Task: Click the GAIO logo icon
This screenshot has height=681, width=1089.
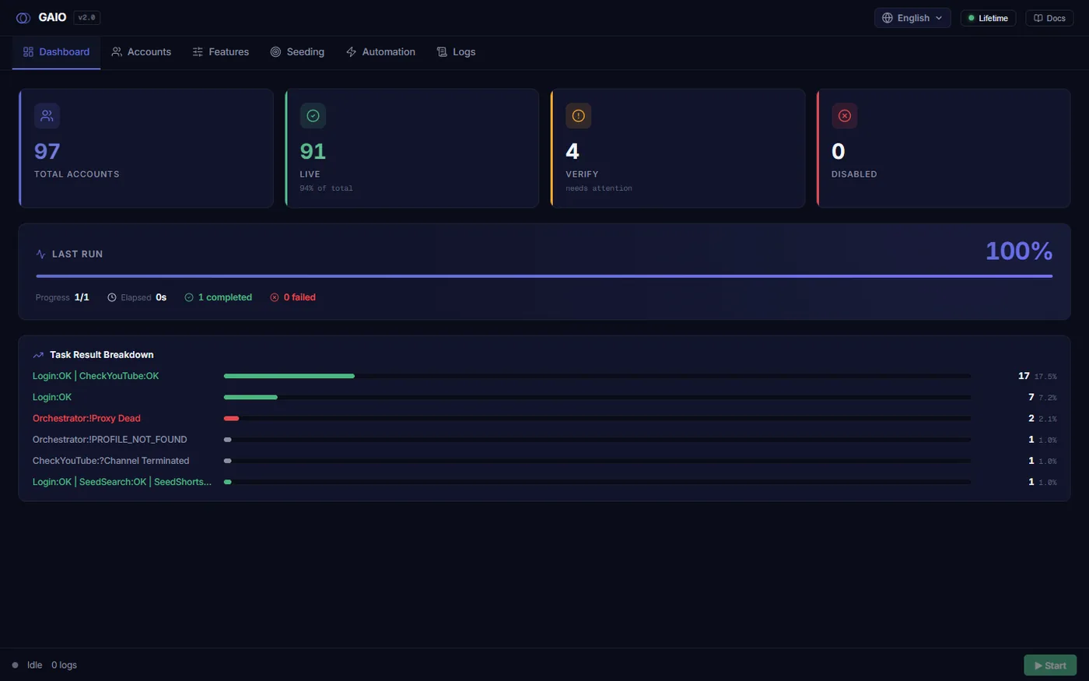Action: [23, 18]
